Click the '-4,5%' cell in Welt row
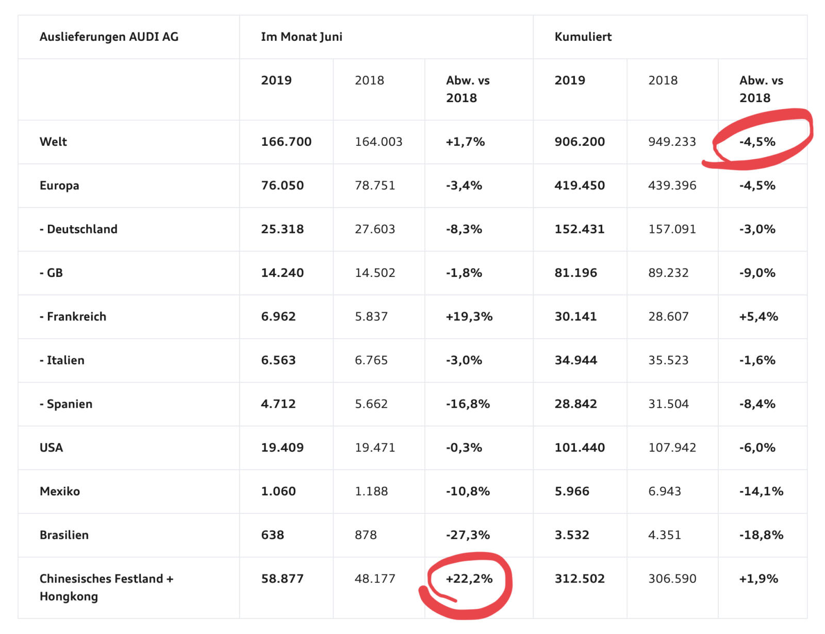 click(757, 142)
